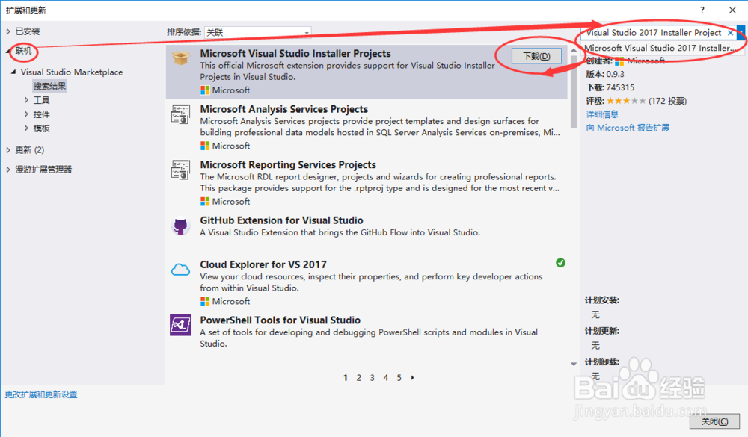Select Cloud Explorer for VS 2017 title
The width and height of the screenshot is (748, 437).
click(x=263, y=264)
